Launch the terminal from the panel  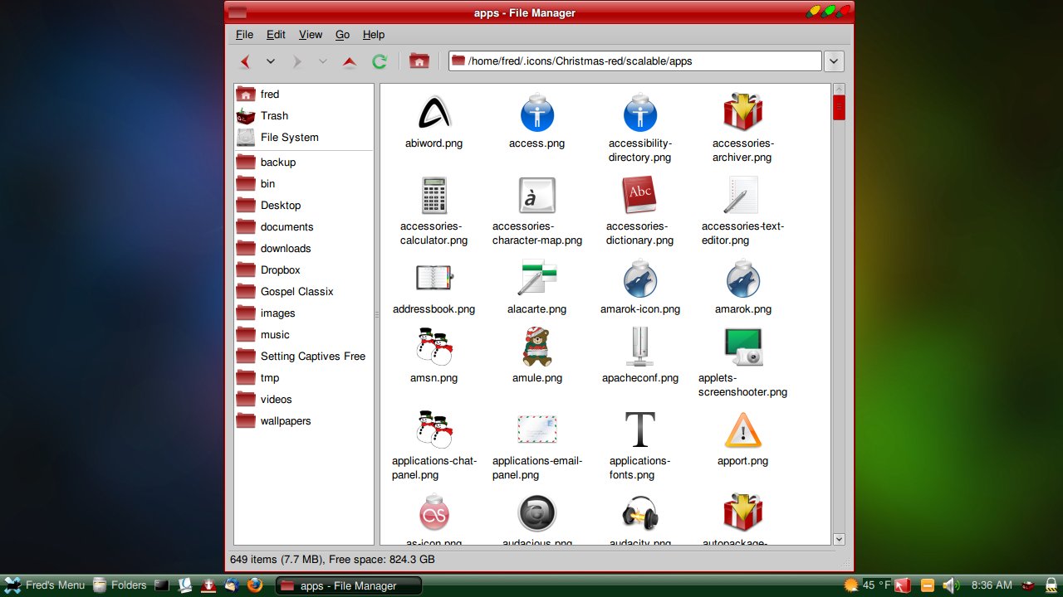162,585
